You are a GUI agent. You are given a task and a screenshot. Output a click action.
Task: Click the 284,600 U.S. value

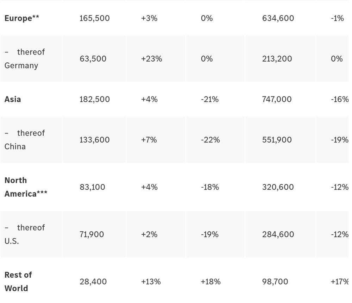pos(278,234)
